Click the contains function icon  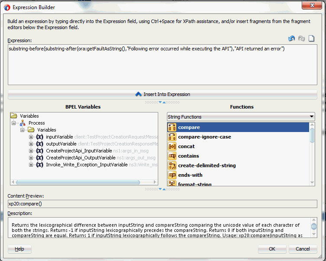pos(172,156)
